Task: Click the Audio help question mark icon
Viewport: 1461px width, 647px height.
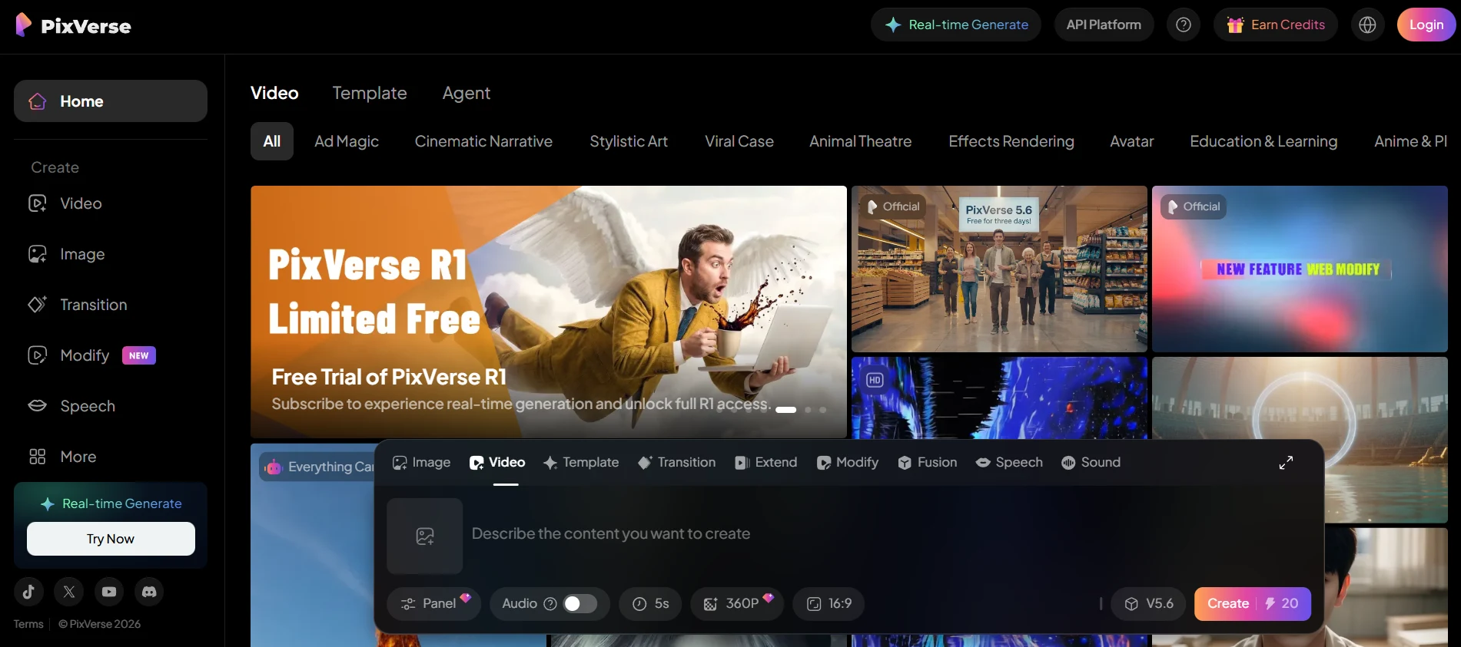Action: point(550,604)
